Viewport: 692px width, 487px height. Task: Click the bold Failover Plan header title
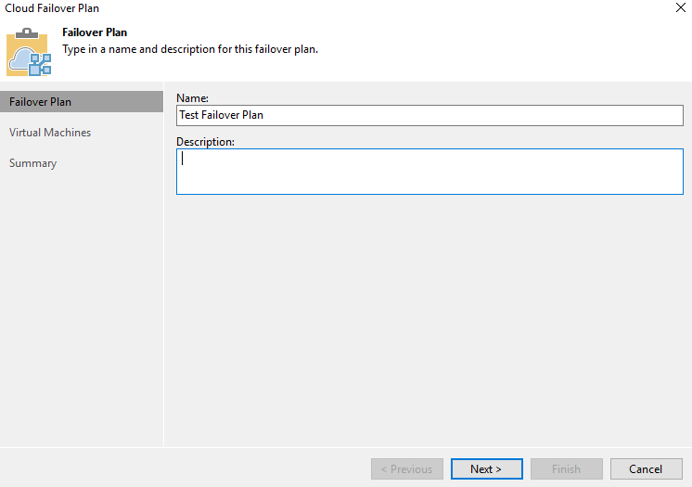pos(95,32)
